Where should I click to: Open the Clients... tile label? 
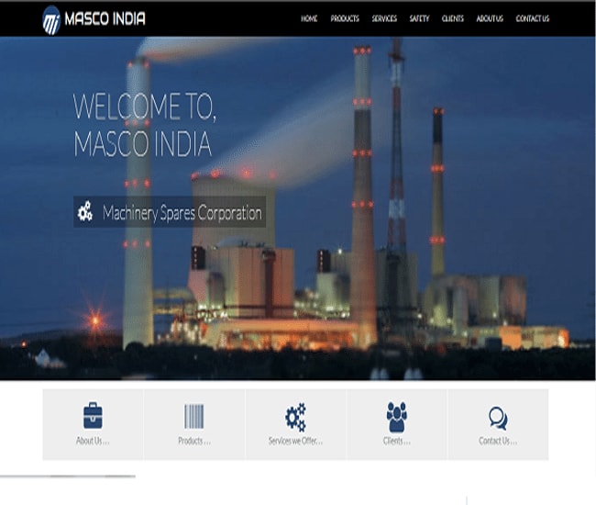coord(397,441)
